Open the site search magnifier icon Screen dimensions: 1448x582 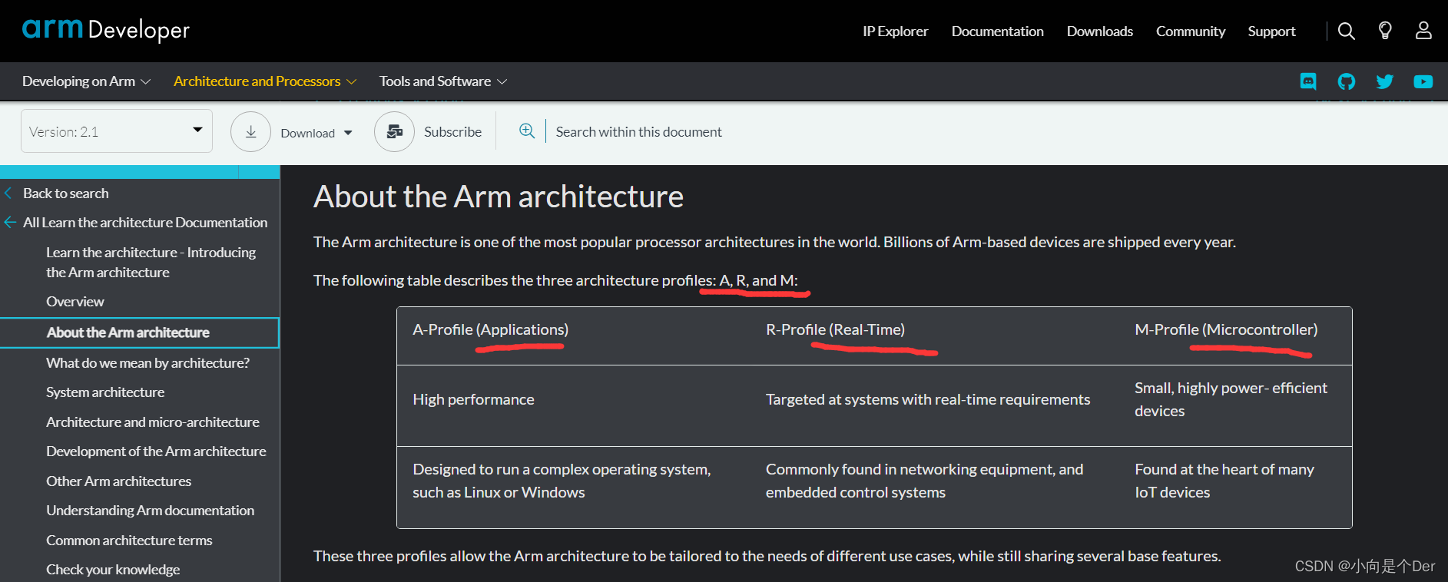[x=1346, y=31]
